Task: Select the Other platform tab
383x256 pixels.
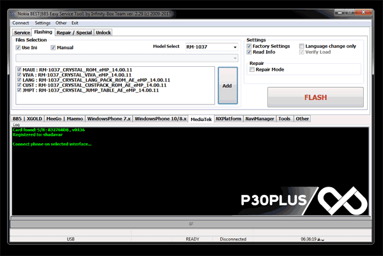Action: pyautogui.click(x=303, y=119)
